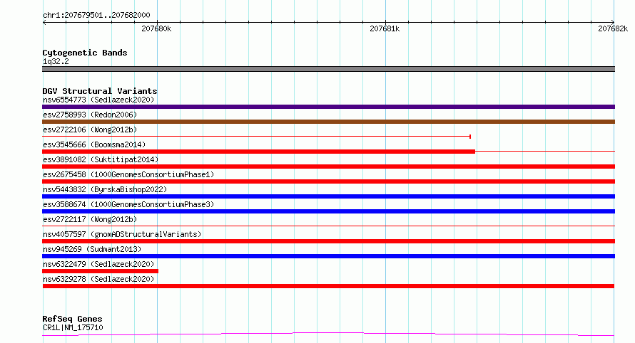Open variant nsv5443832 (ByrskaBishop2022) label
Image resolution: width=635 pixels, height=343 pixels.
(x=105, y=189)
